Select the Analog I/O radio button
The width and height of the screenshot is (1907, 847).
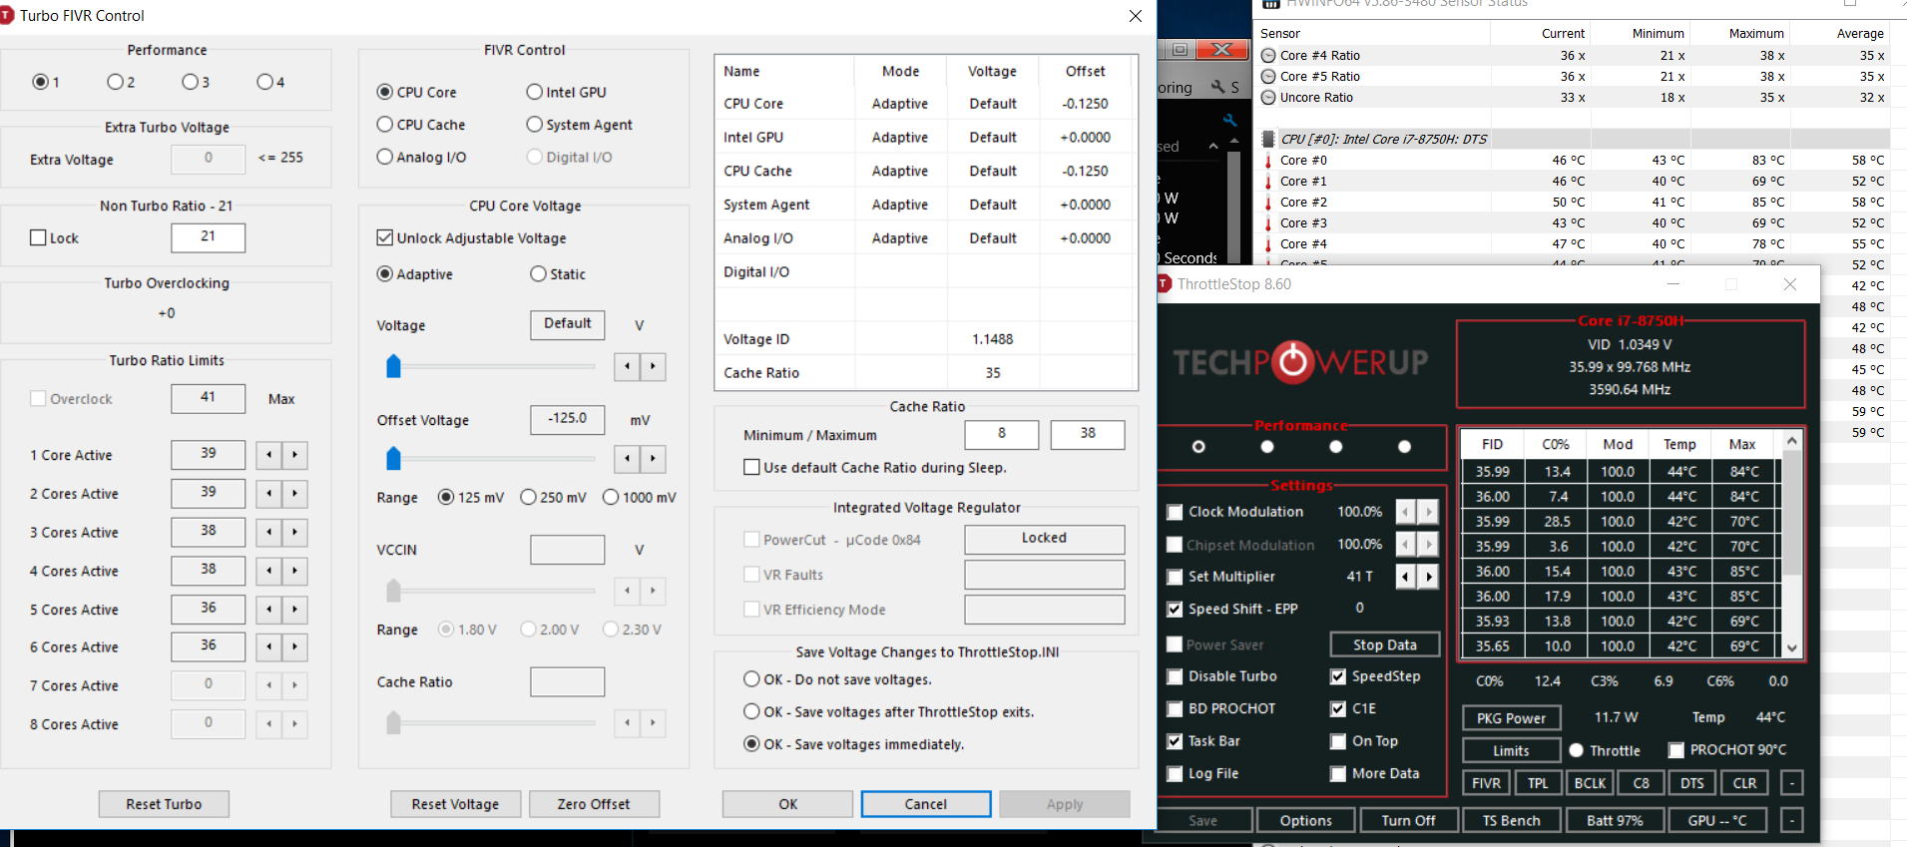[385, 157]
